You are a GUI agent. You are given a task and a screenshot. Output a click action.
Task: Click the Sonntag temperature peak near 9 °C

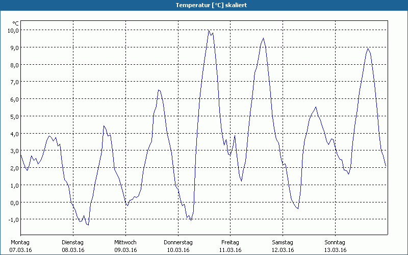click(368, 48)
